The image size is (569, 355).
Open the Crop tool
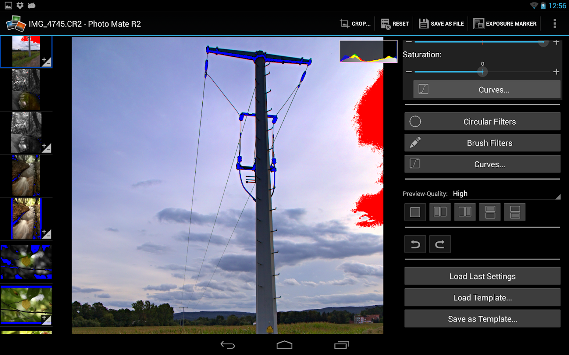coord(355,23)
